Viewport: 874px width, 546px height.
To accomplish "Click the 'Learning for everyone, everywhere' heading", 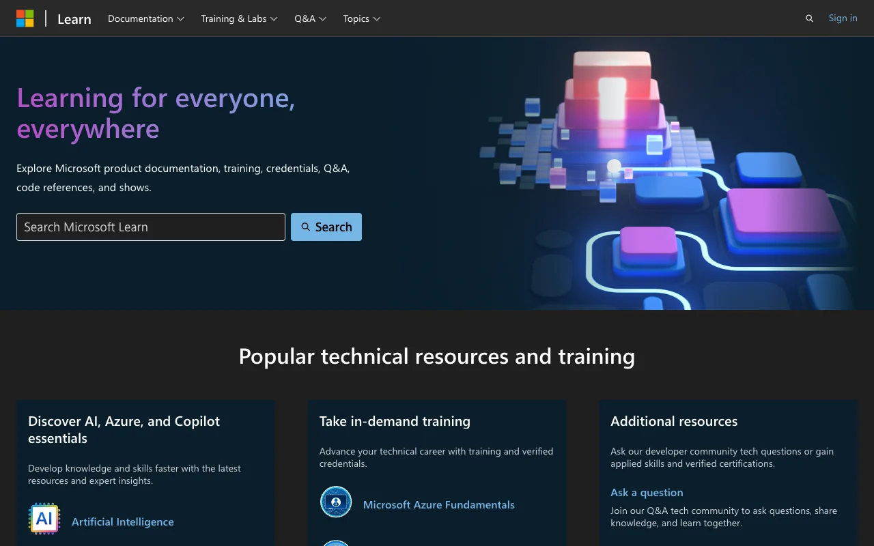I will (156, 113).
